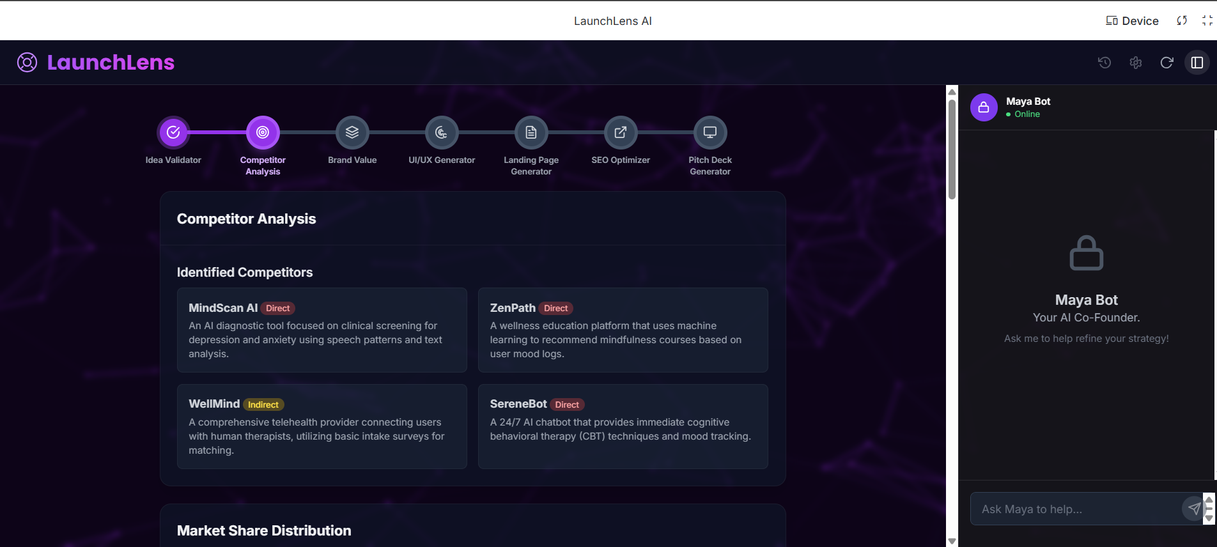
Task: Click the page scrollbar up arrow
Action: pyautogui.click(x=952, y=91)
